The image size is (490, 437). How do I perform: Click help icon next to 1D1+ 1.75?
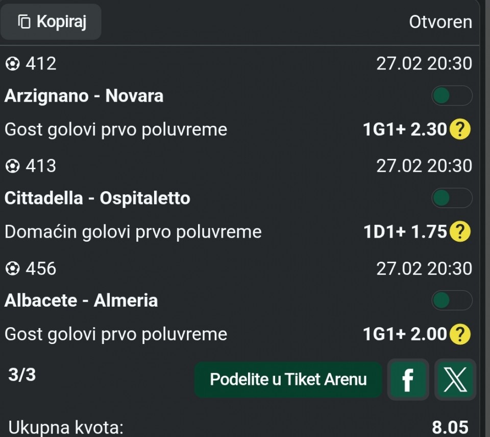459,232
